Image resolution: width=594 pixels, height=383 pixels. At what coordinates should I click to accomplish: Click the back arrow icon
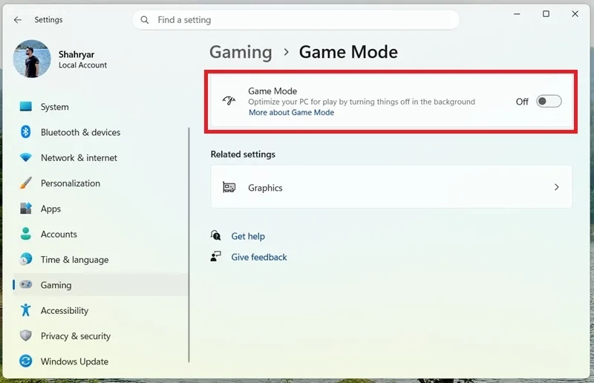tap(17, 20)
